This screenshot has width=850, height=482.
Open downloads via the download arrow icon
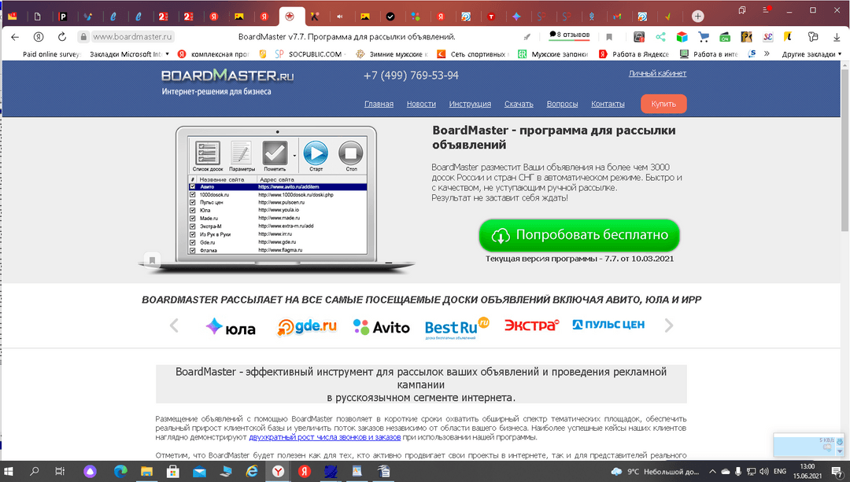click(837, 37)
